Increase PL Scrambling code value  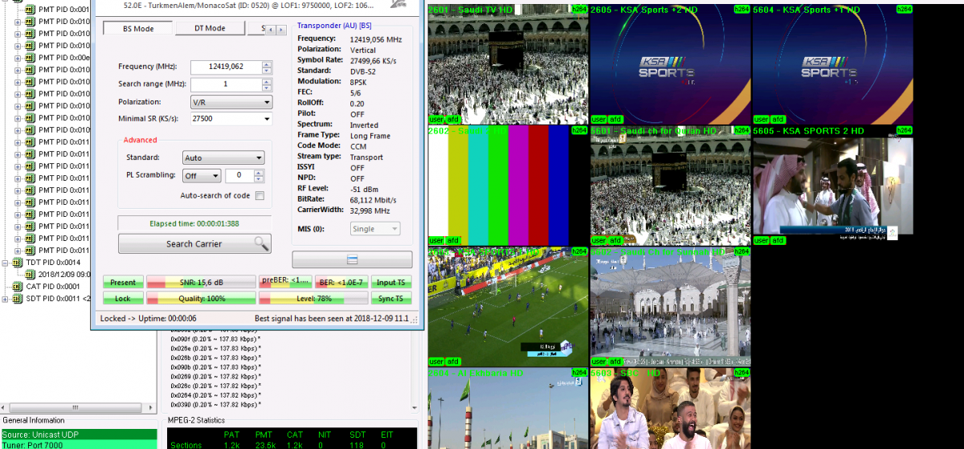[260, 172]
